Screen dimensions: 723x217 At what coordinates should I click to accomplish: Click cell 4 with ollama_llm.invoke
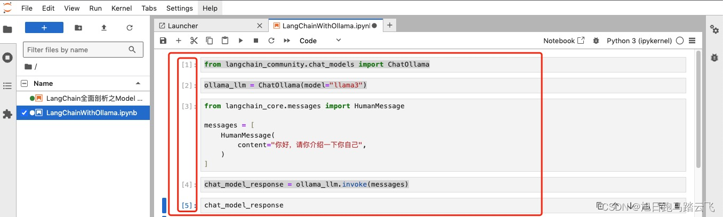pyautogui.click(x=443, y=184)
